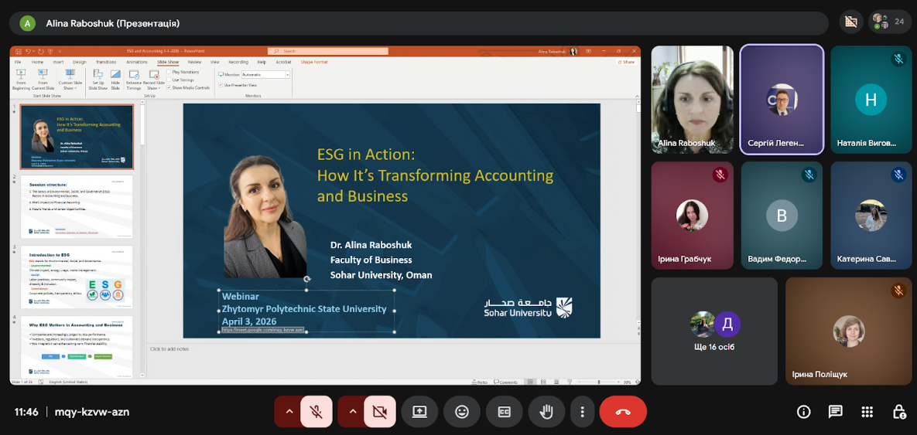Toggle Play Narrations checkbox in ribbon
Image resolution: width=917 pixels, height=435 pixels.
(169, 72)
